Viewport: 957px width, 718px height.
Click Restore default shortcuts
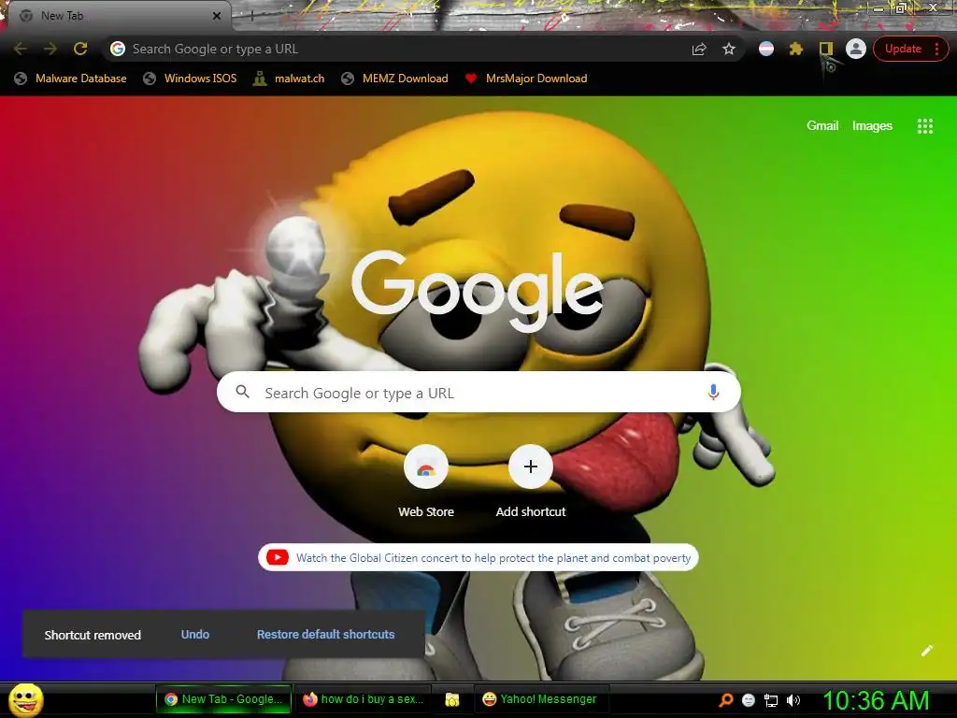[x=325, y=635]
